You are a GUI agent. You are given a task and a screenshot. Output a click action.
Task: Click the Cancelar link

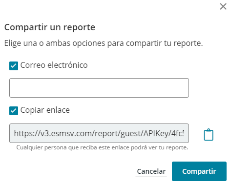[x=151, y=171]
